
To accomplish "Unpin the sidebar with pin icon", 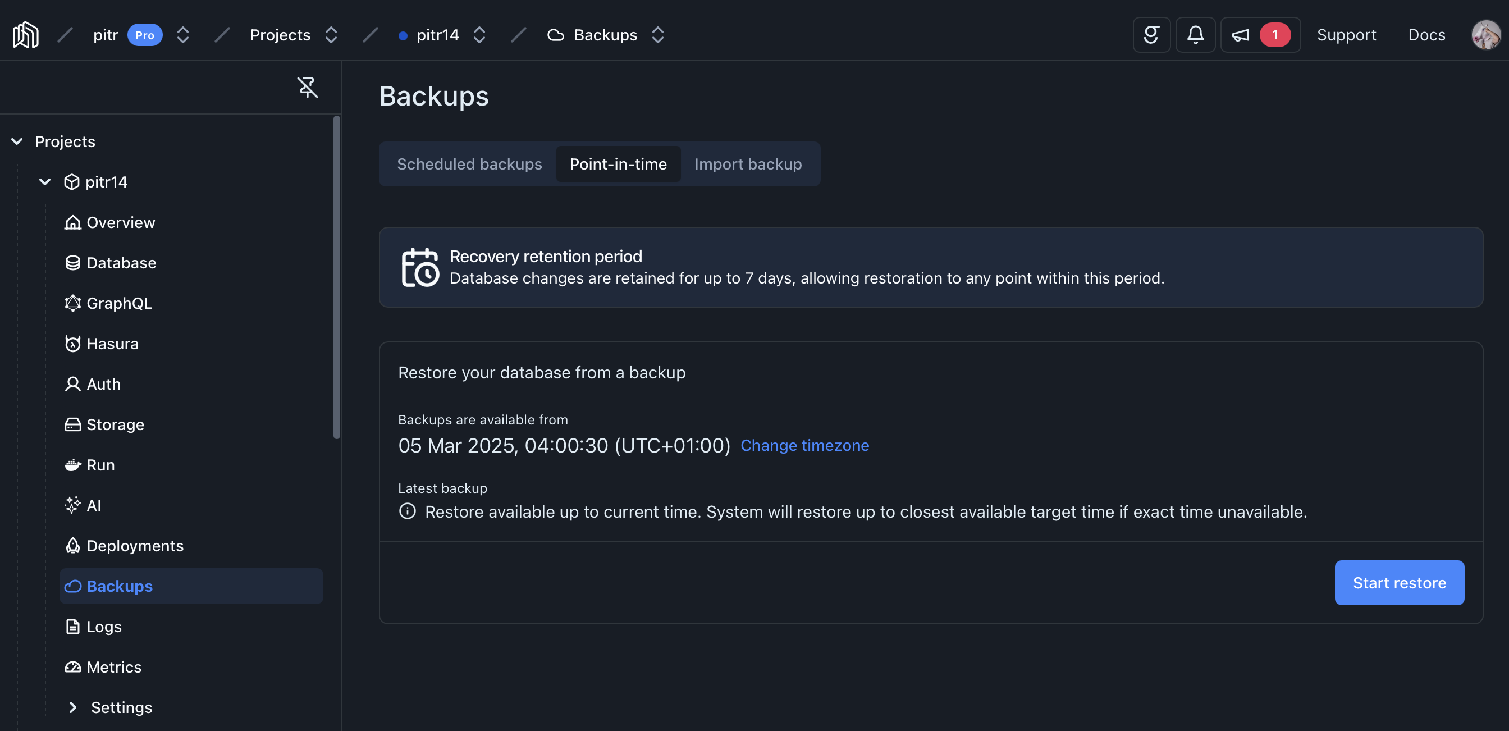I will (x=307, y=87).
